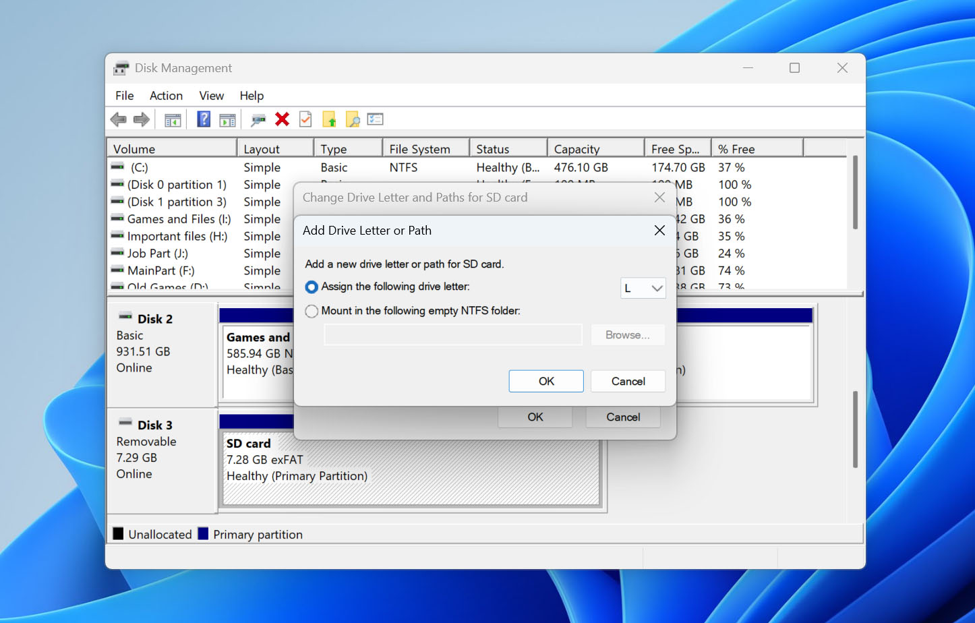This screenshot has width=975, height=623.
Task: Open the Help menu
Action: click(x=252, y=96)
